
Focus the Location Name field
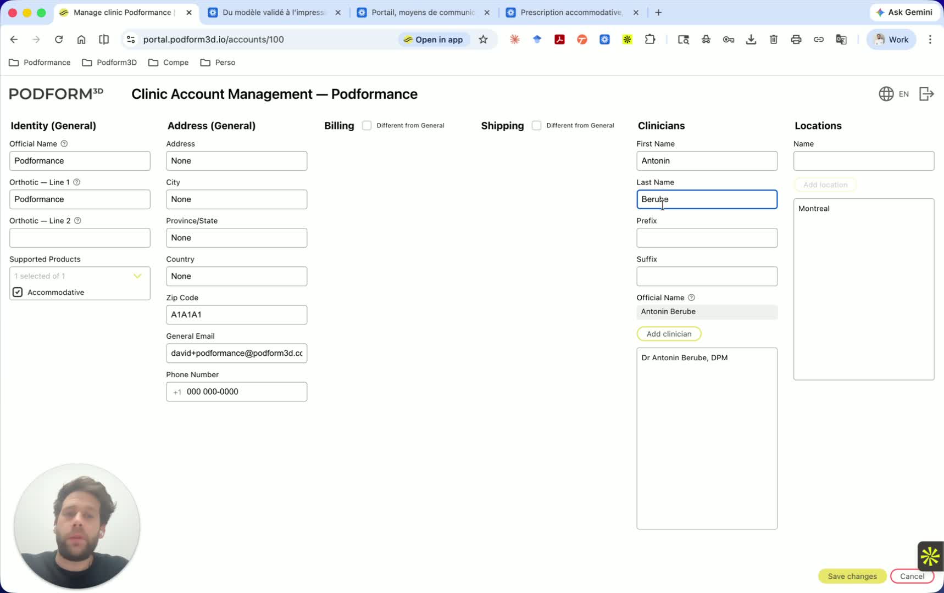point(864,161)
